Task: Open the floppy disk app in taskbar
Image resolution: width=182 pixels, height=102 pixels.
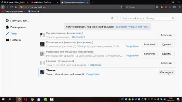Action: point(39,99)
